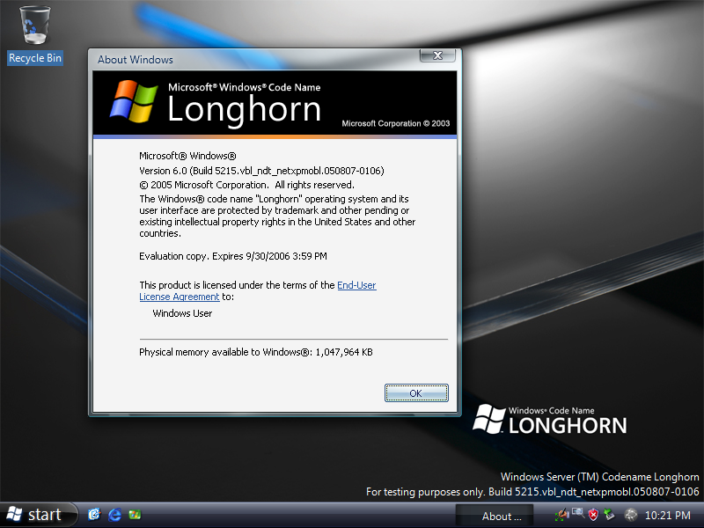Click the first tray icon beside About
Screen dimensions: 704x528
(561, 515)
